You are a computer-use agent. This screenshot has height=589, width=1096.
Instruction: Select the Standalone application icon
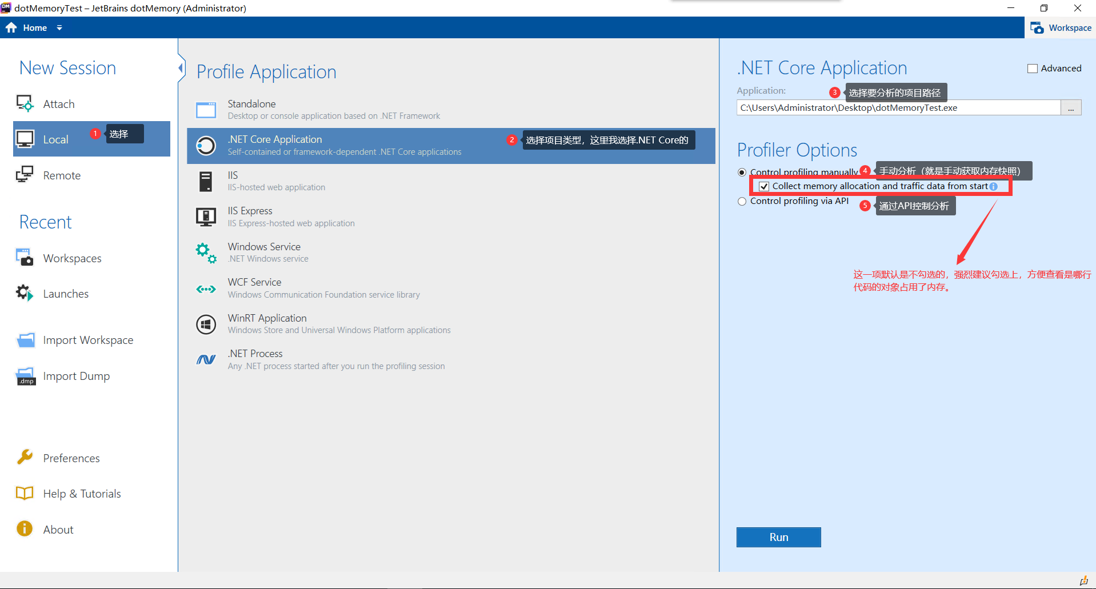pos(206,110)
